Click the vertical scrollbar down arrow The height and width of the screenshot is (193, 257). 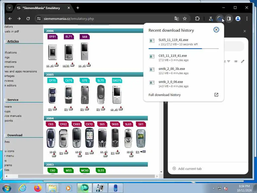click(x=161, y=172)
